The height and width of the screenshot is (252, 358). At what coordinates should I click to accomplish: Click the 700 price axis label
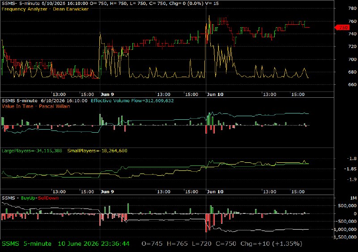352,59
